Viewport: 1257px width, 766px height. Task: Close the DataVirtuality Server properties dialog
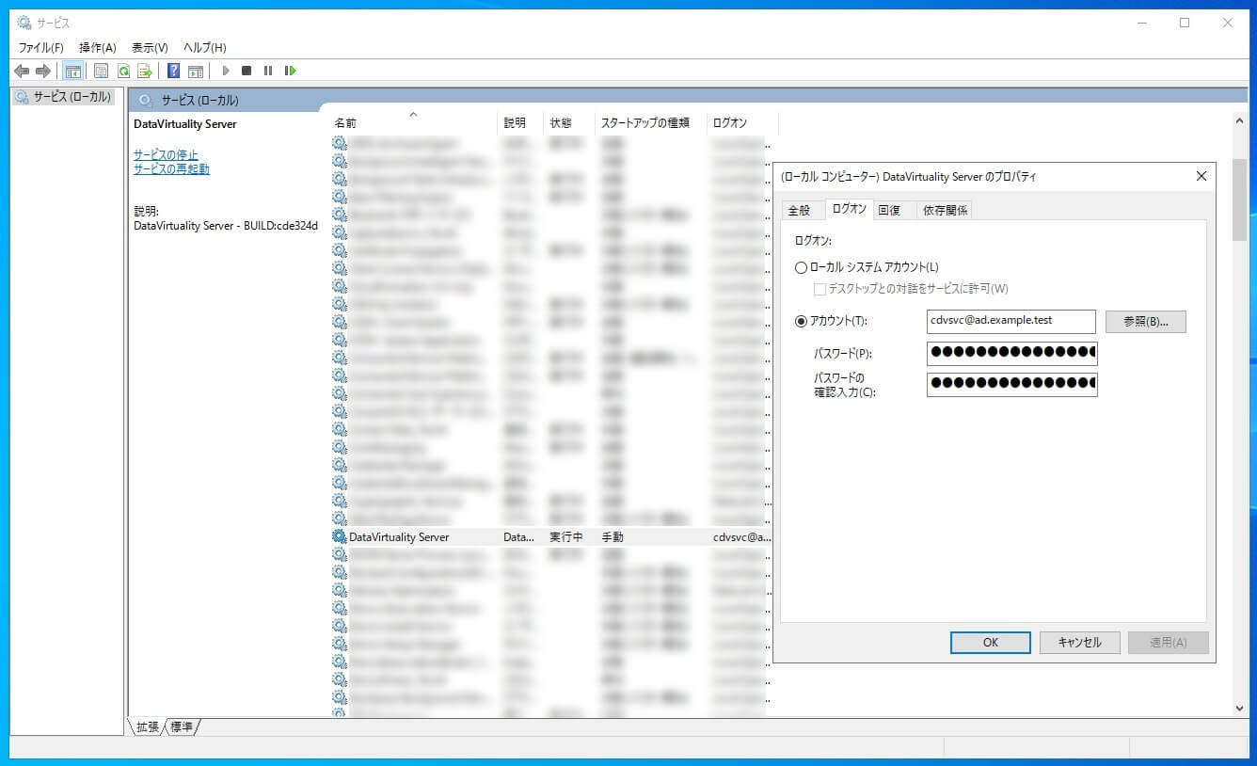coord(1201,176)
